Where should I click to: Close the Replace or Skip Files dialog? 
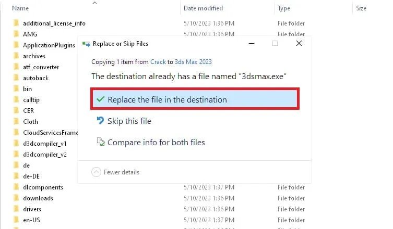(299, 44)
